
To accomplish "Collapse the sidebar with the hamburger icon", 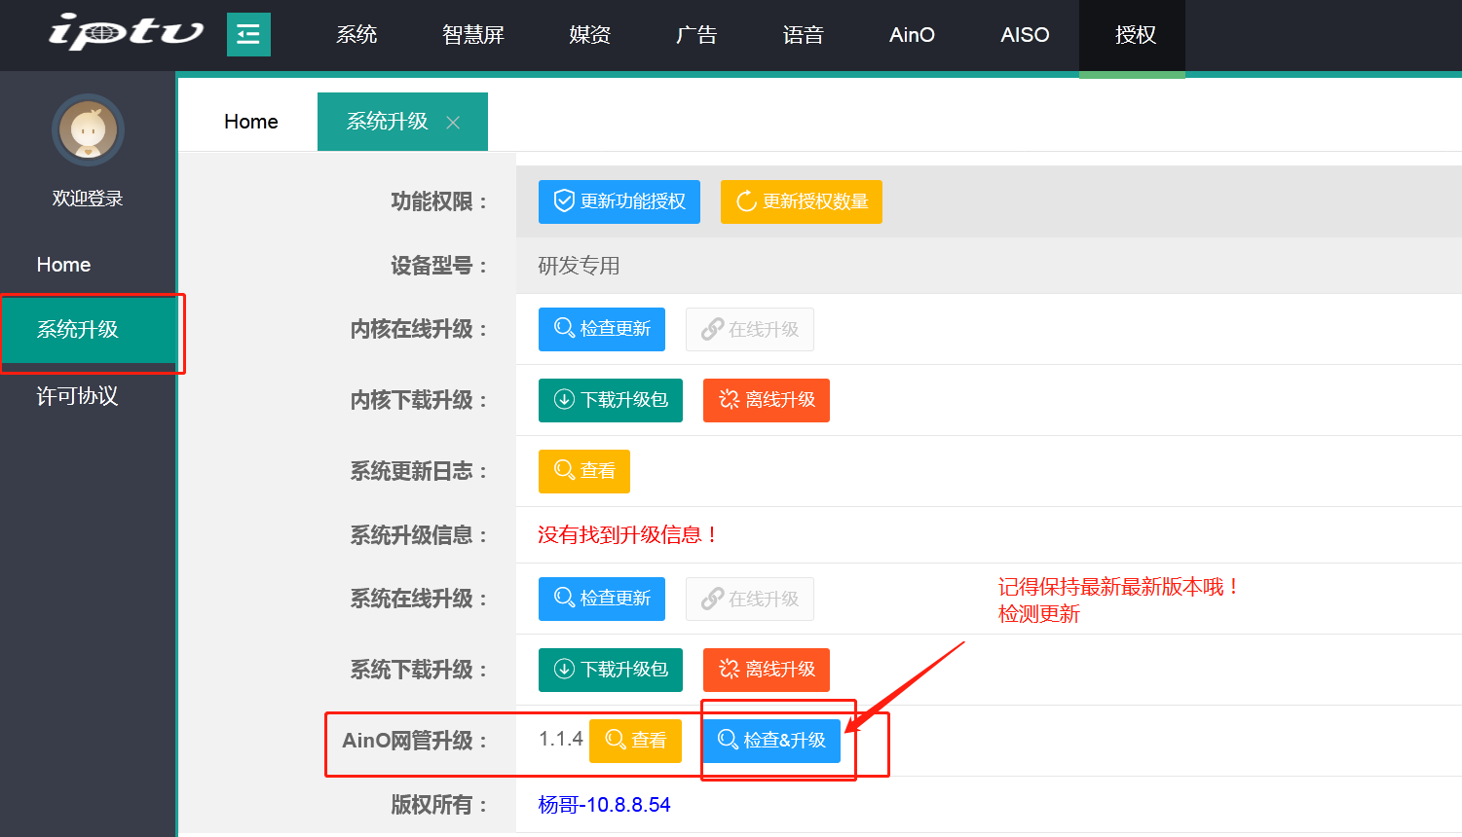I will click(x=248, y=35).
